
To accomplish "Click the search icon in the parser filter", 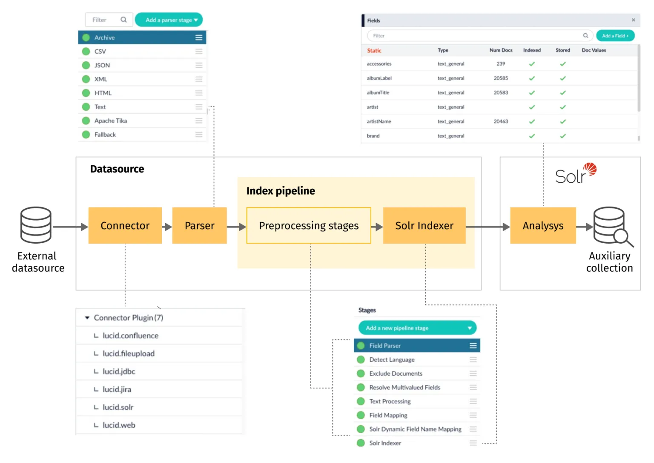I will (123, 20).
